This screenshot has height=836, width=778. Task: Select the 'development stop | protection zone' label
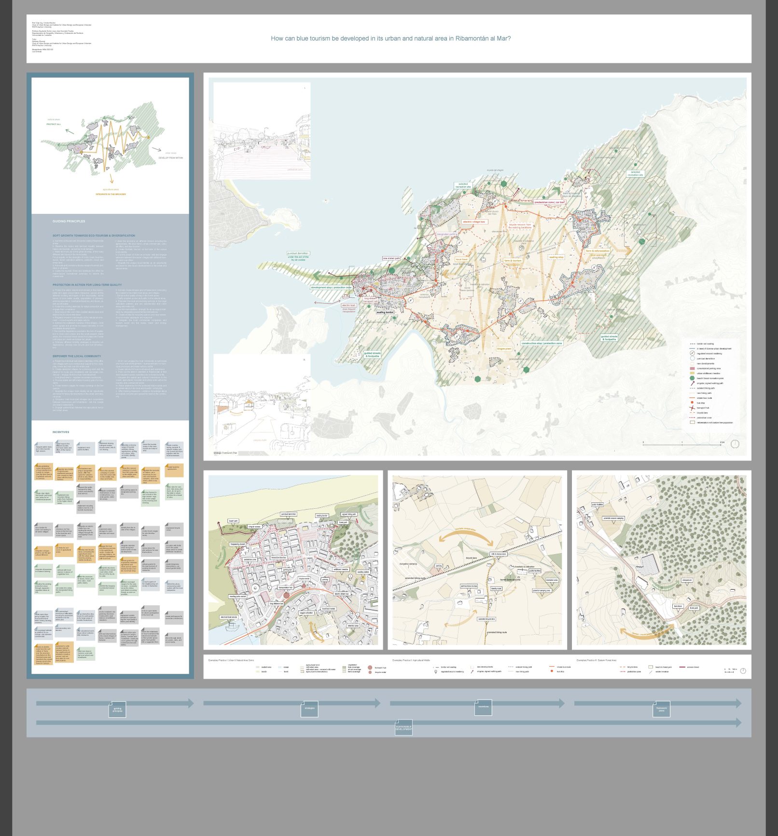(331, 288)
